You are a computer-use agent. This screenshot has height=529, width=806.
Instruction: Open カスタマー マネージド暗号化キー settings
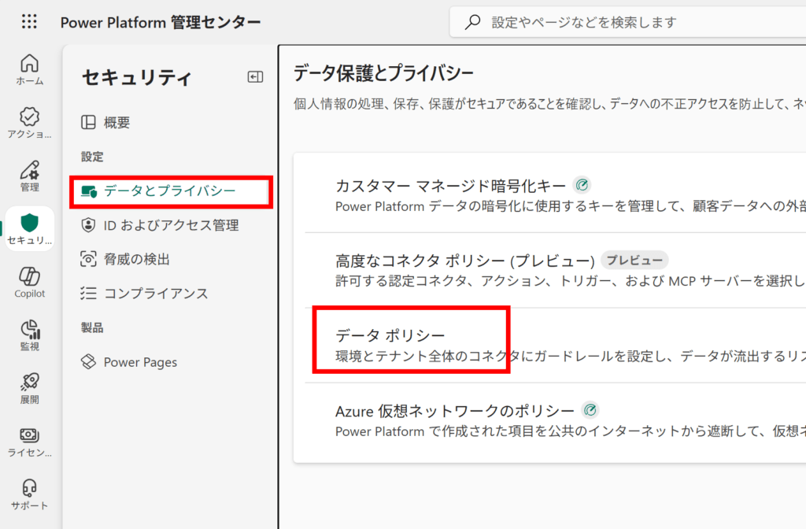(450, 186)
